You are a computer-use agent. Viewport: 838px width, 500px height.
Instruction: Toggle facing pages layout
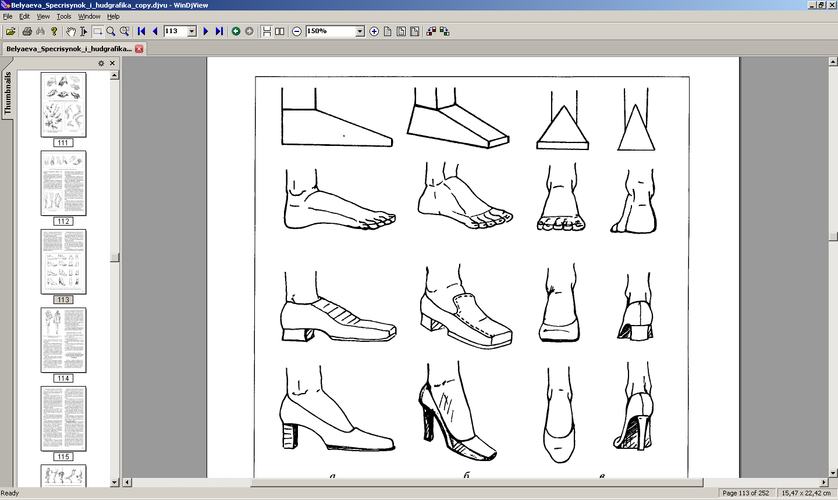point(280,31)
